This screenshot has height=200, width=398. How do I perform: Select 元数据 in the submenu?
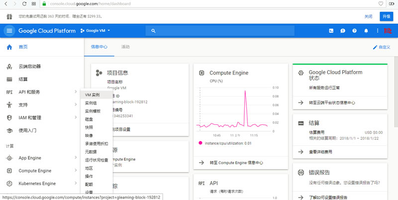(x=97, y=152)
